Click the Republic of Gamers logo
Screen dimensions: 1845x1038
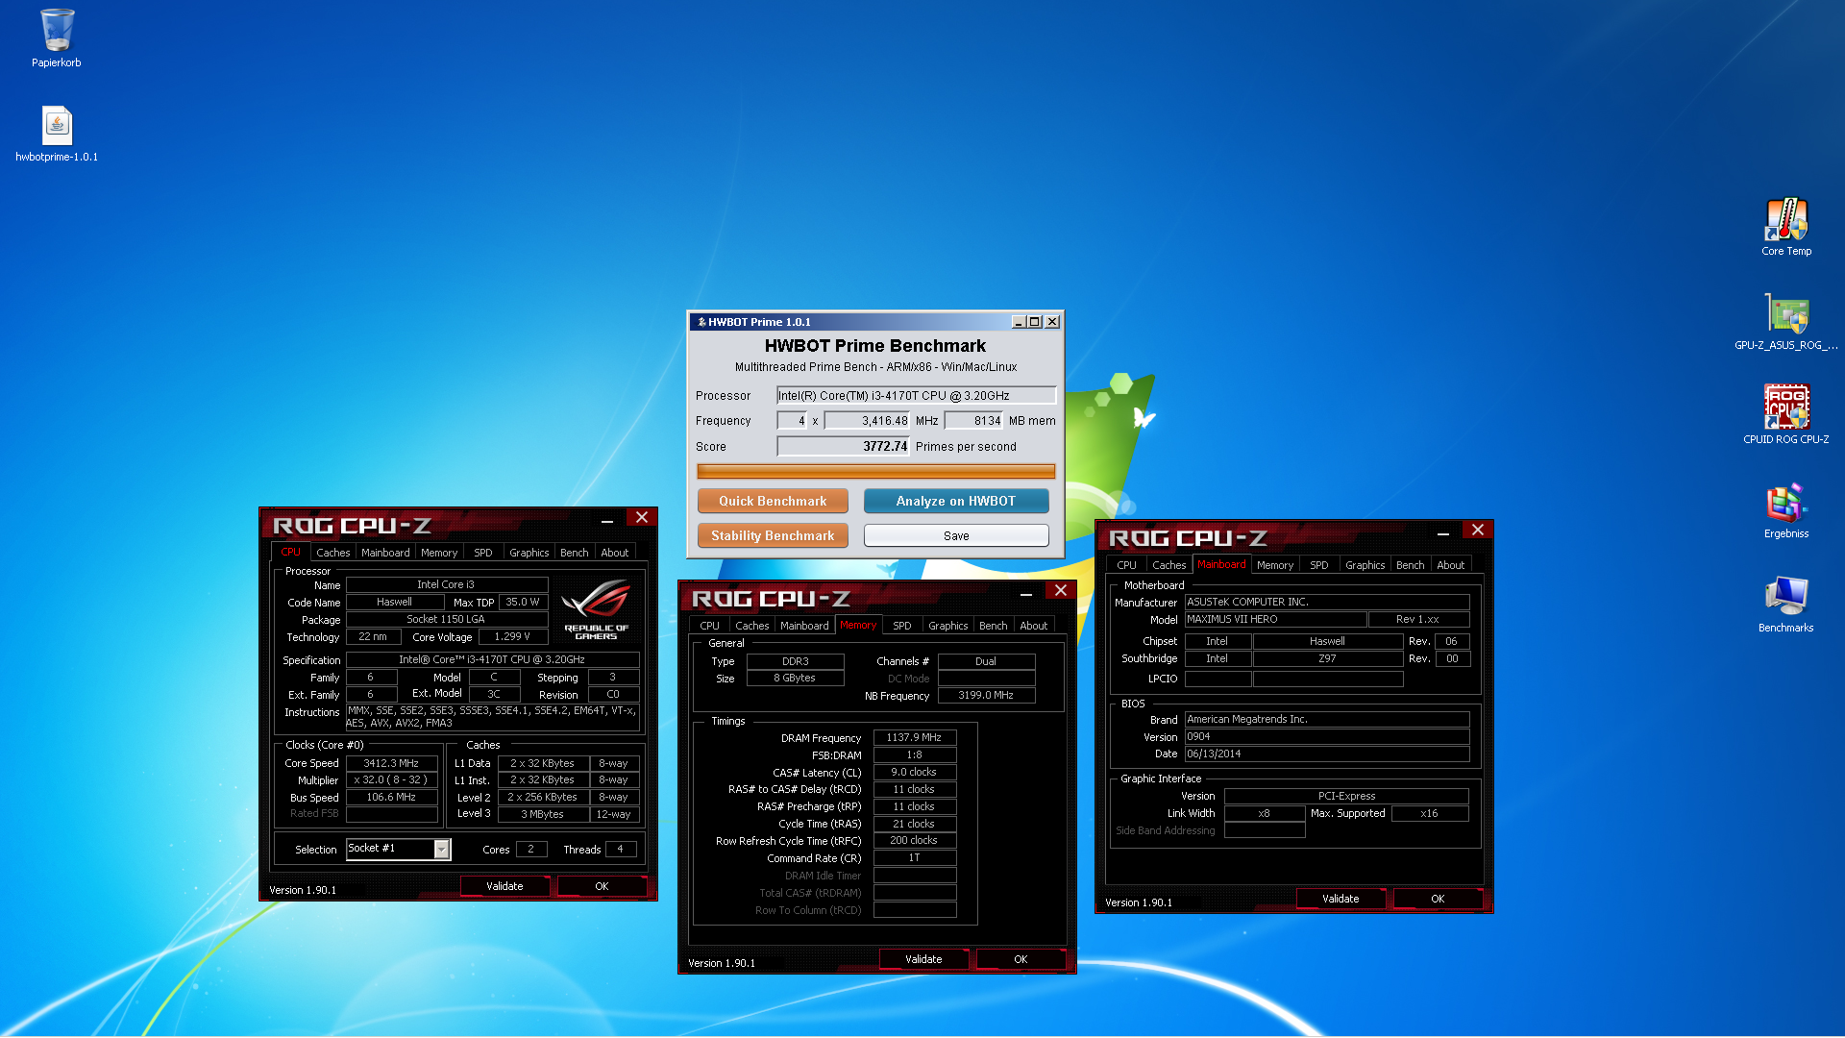click(x=596, y=609)
